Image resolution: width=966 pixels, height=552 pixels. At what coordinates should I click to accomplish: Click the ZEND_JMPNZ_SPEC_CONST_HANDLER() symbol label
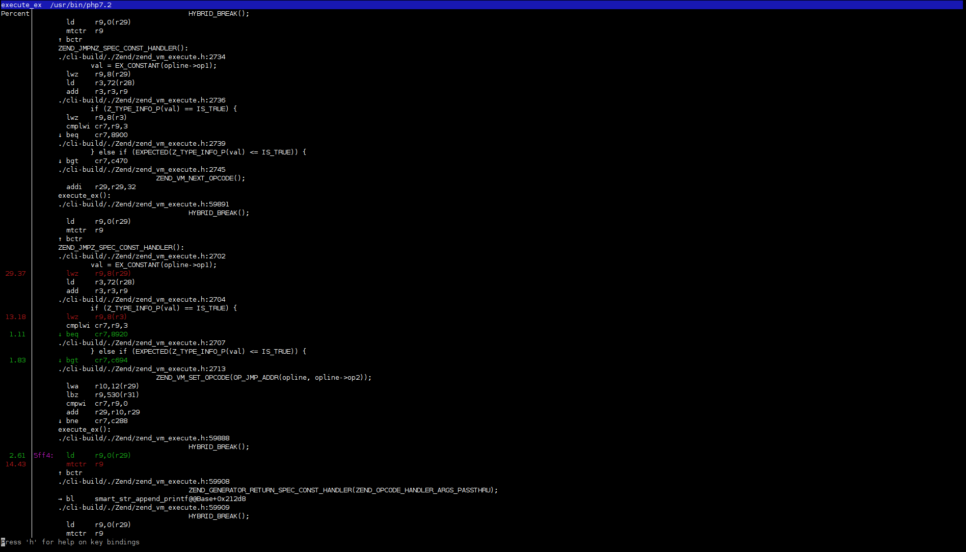click(123, 48)
